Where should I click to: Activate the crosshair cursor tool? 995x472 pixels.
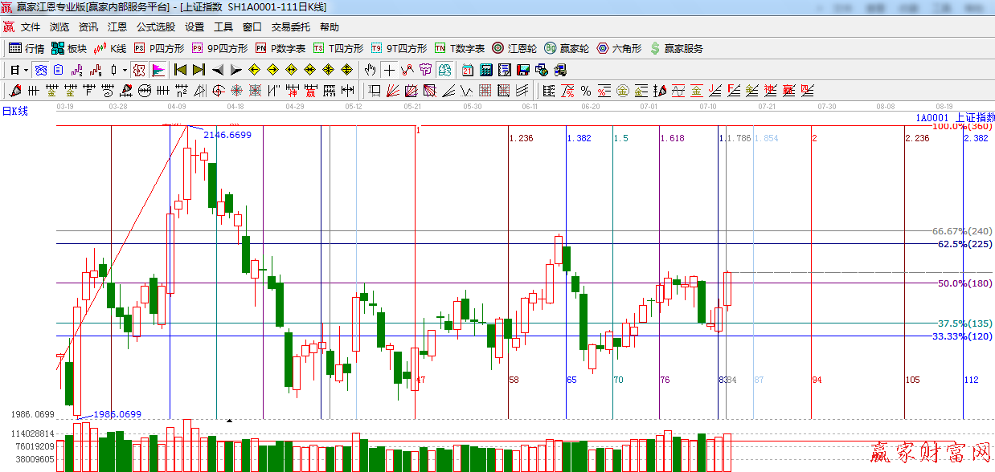(x=389, y=70)
